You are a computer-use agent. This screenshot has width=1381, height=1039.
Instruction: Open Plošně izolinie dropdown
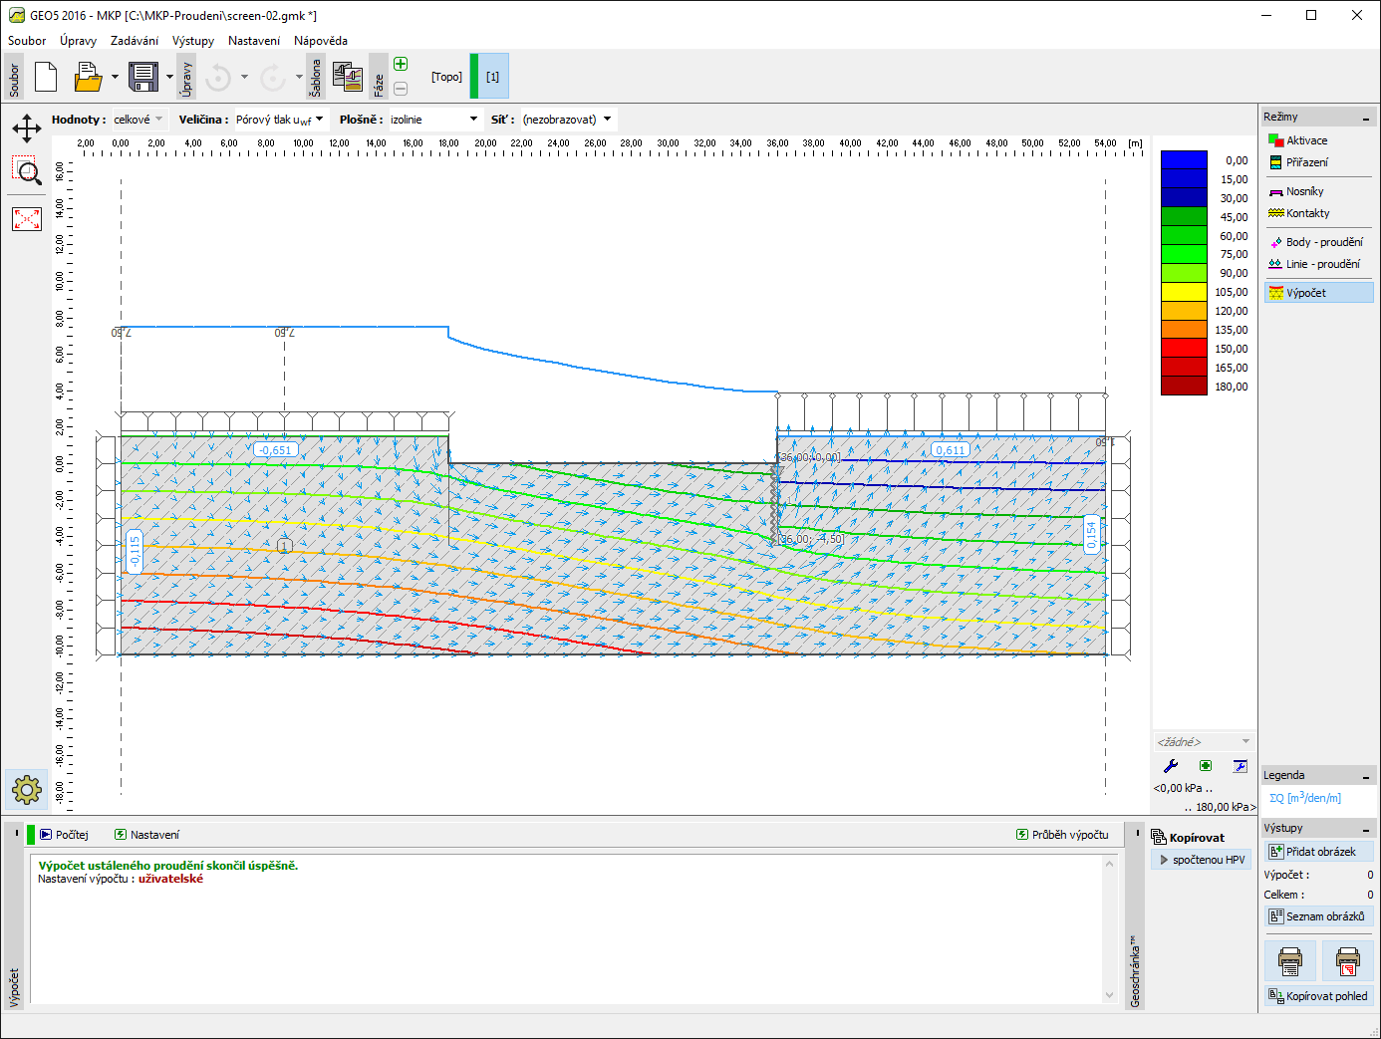pyautogui.click(x=434, y=120)
